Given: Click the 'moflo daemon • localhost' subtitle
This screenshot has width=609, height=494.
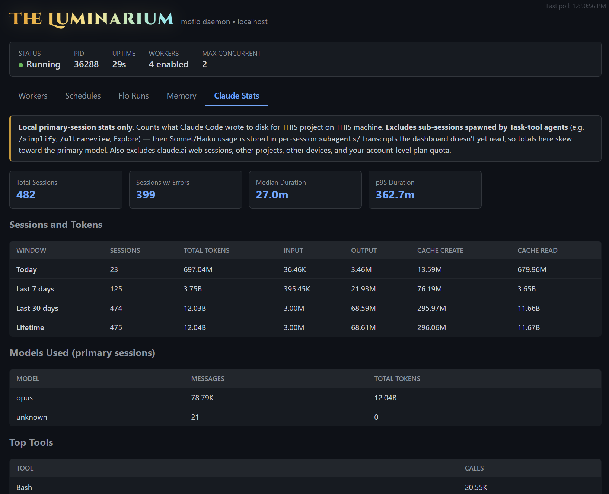Looking at the screenshot, I should click(x=224, y=22).
